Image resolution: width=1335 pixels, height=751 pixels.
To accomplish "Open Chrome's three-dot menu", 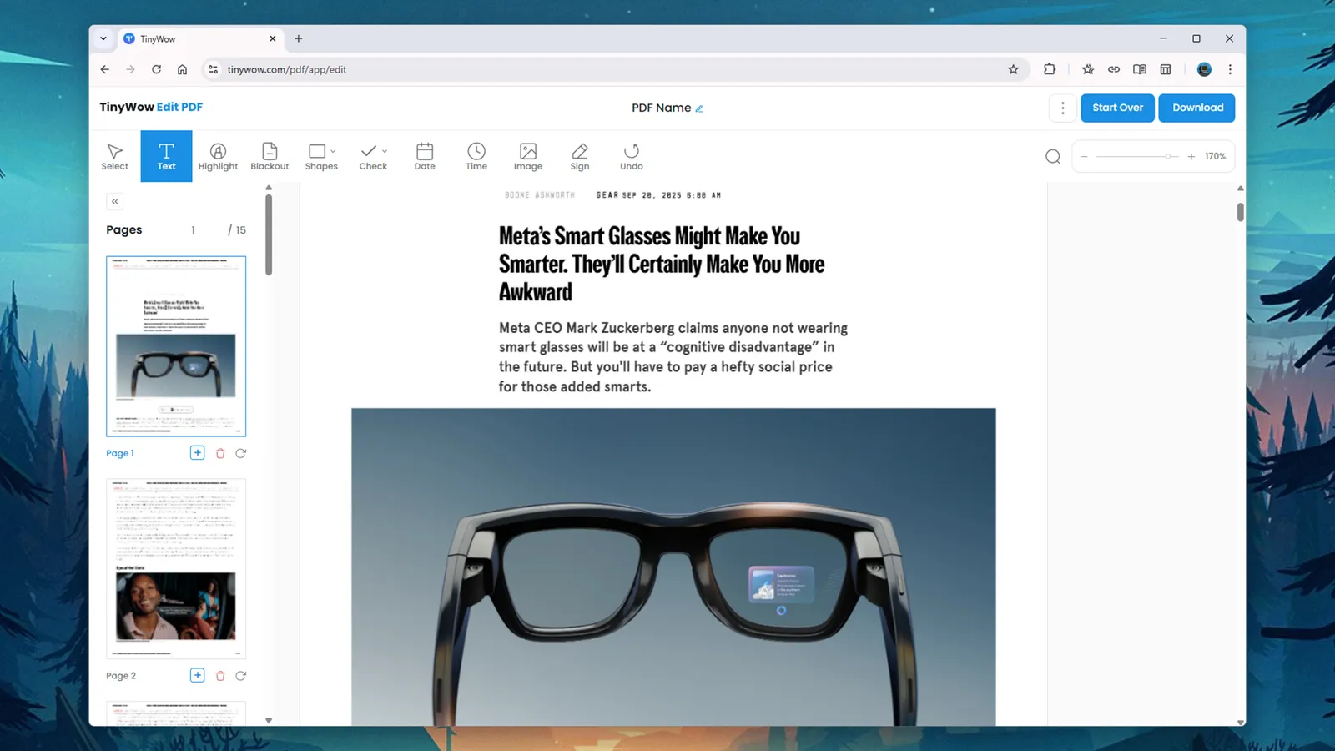I will pyautogui.click(x=1230, y=69).
